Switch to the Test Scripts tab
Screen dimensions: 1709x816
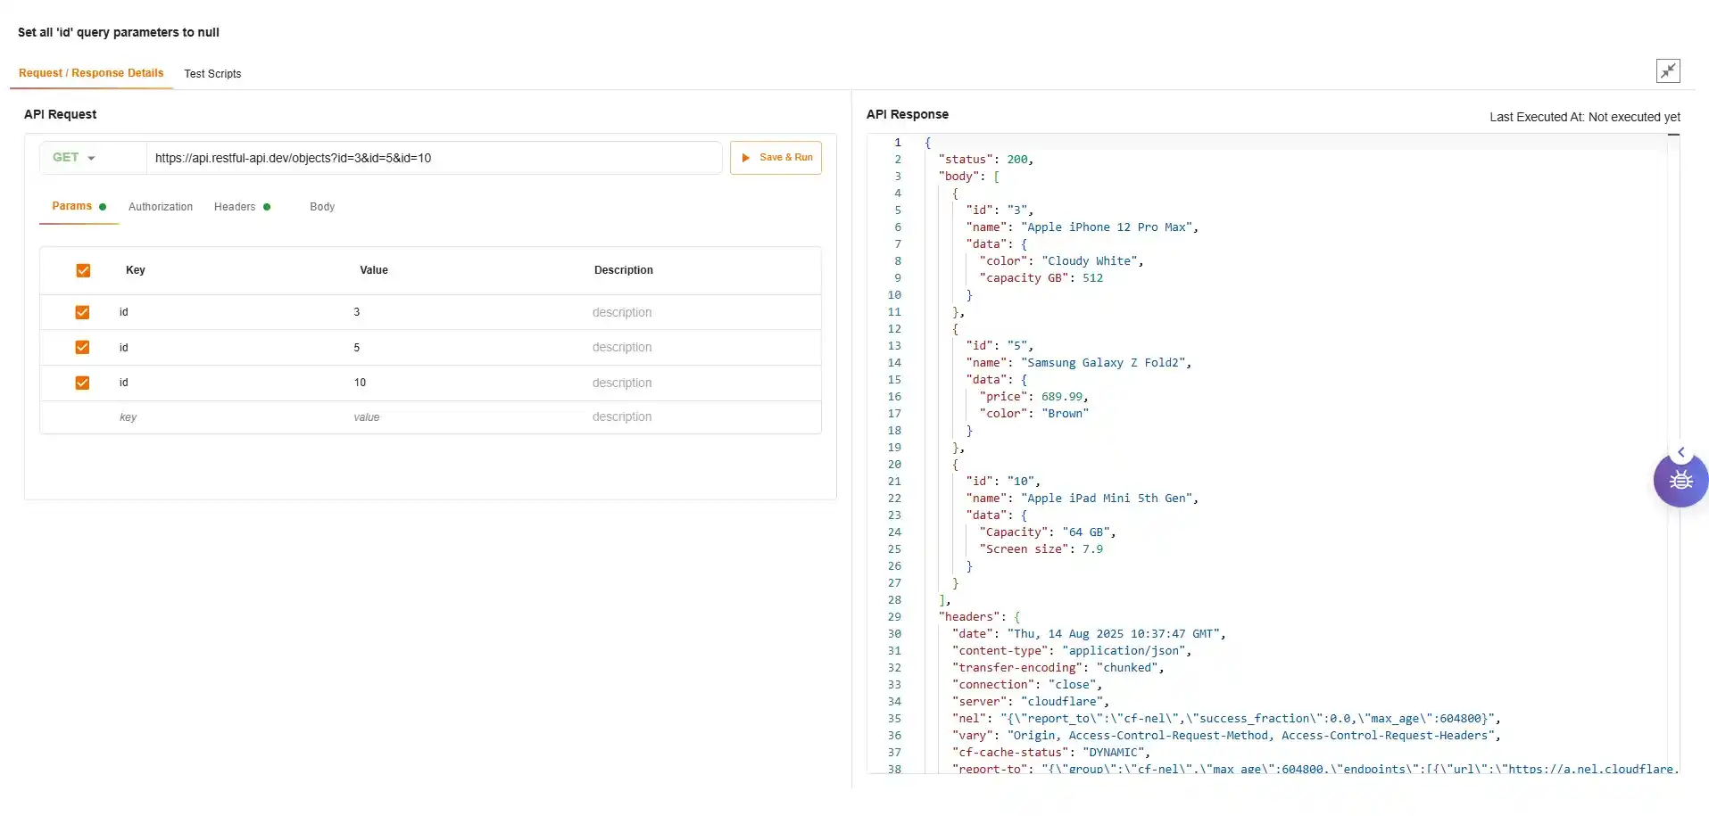point(212,74)
